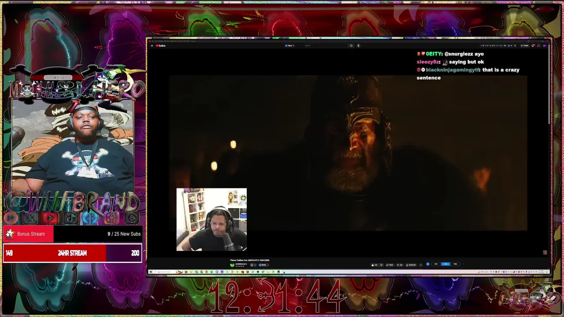The image size is (564, 317).
Task: Open the Filters button in YouTube header
Action: [x=289, y=45]
